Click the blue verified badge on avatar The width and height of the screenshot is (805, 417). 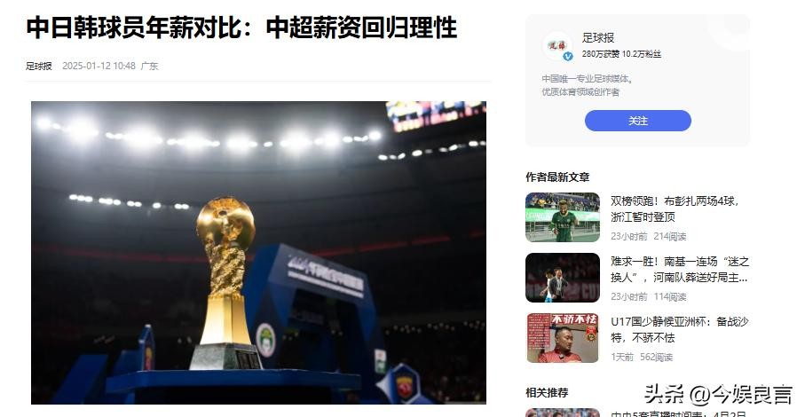pos(568,57)
